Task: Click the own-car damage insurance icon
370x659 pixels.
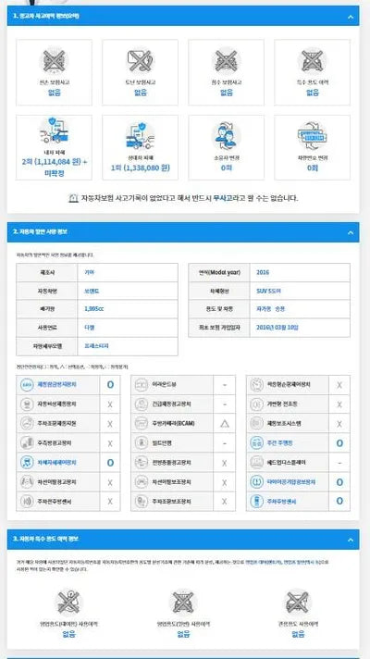Action: point(55,131)
